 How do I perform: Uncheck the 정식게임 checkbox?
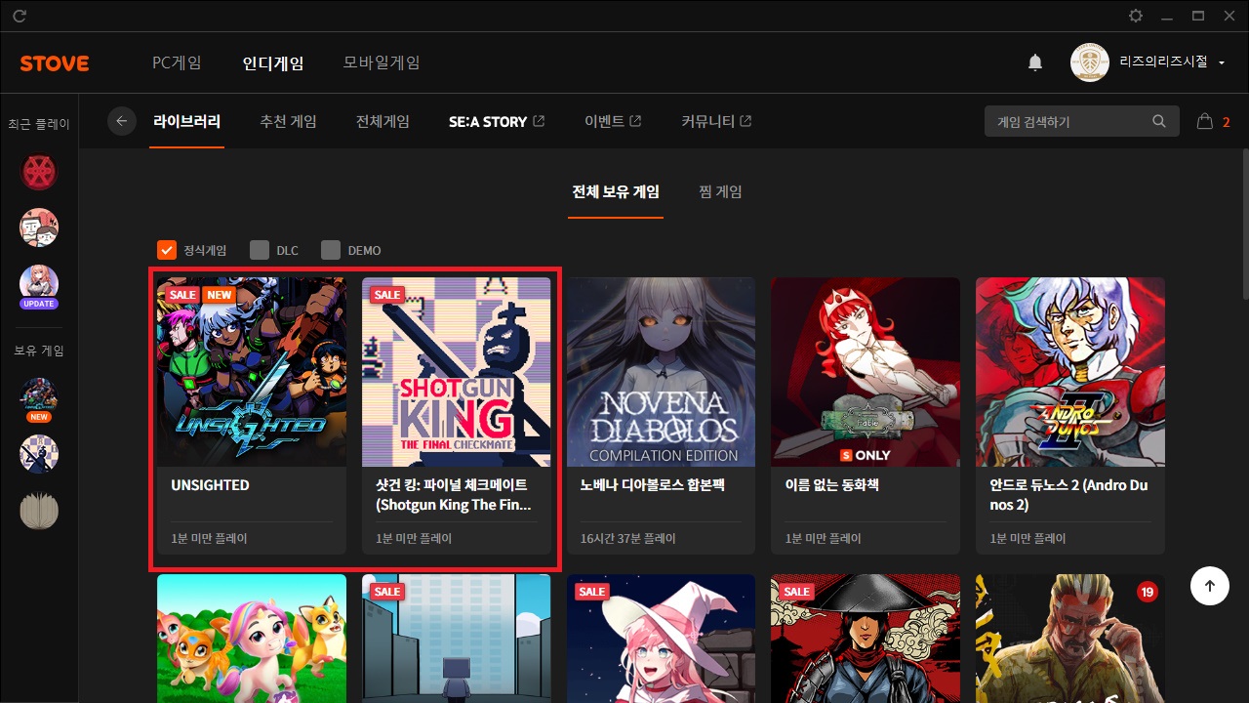click(167, 250)
